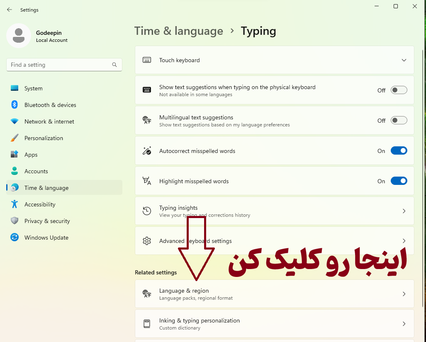Click the Bluetooth icon in sidebar

coord(15,105)
